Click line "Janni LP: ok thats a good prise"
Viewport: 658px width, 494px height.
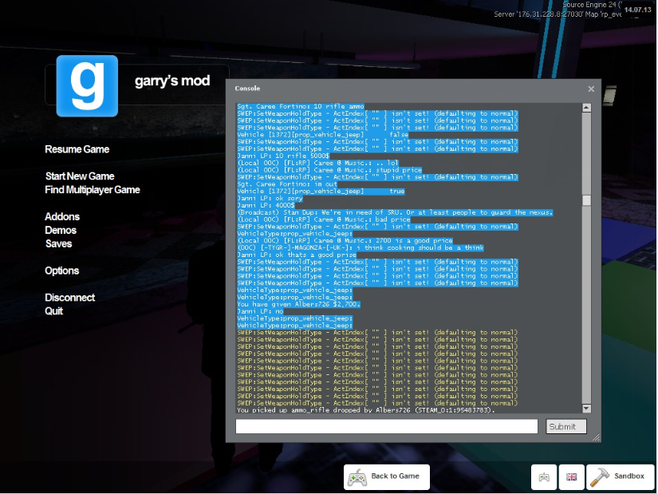pos(297,255)
